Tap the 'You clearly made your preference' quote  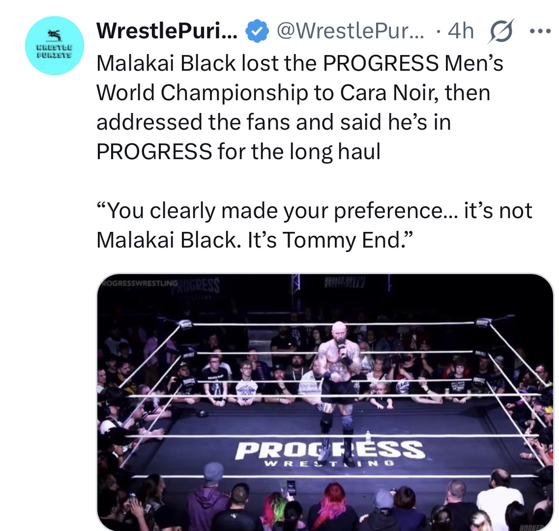click(314, 225)
